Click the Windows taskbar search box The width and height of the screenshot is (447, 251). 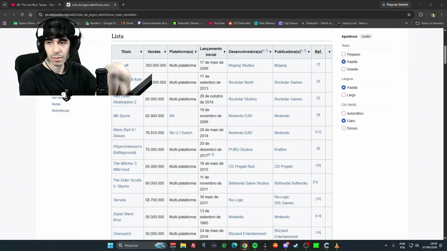[141, 245]
